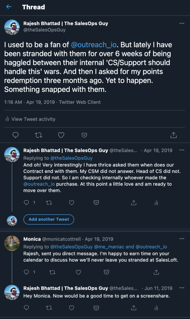The height and width of the screenshot is (319, 190).
Task: Retweet Monica's reply about SalesLoft
Action: click(49, 272)
